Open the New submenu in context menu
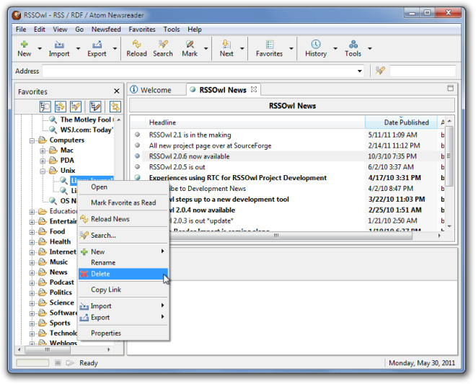 pos(123,251)
